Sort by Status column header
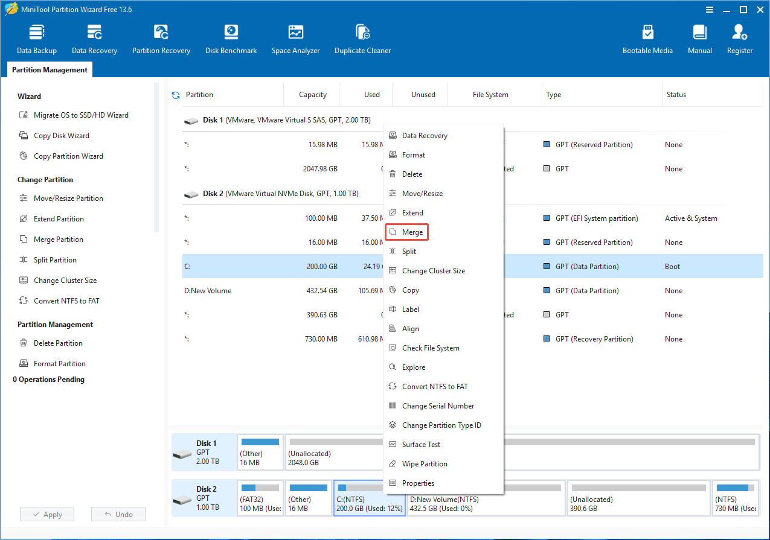This screenshot has width=770, height=540. click(713, 95)
